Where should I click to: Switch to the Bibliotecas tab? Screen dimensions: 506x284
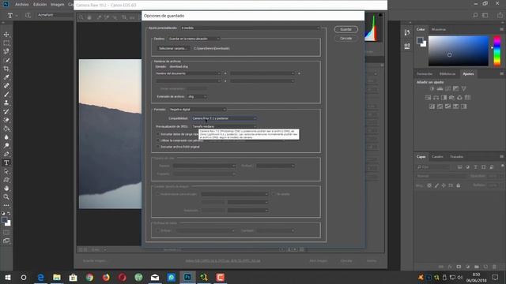(447, 73)
